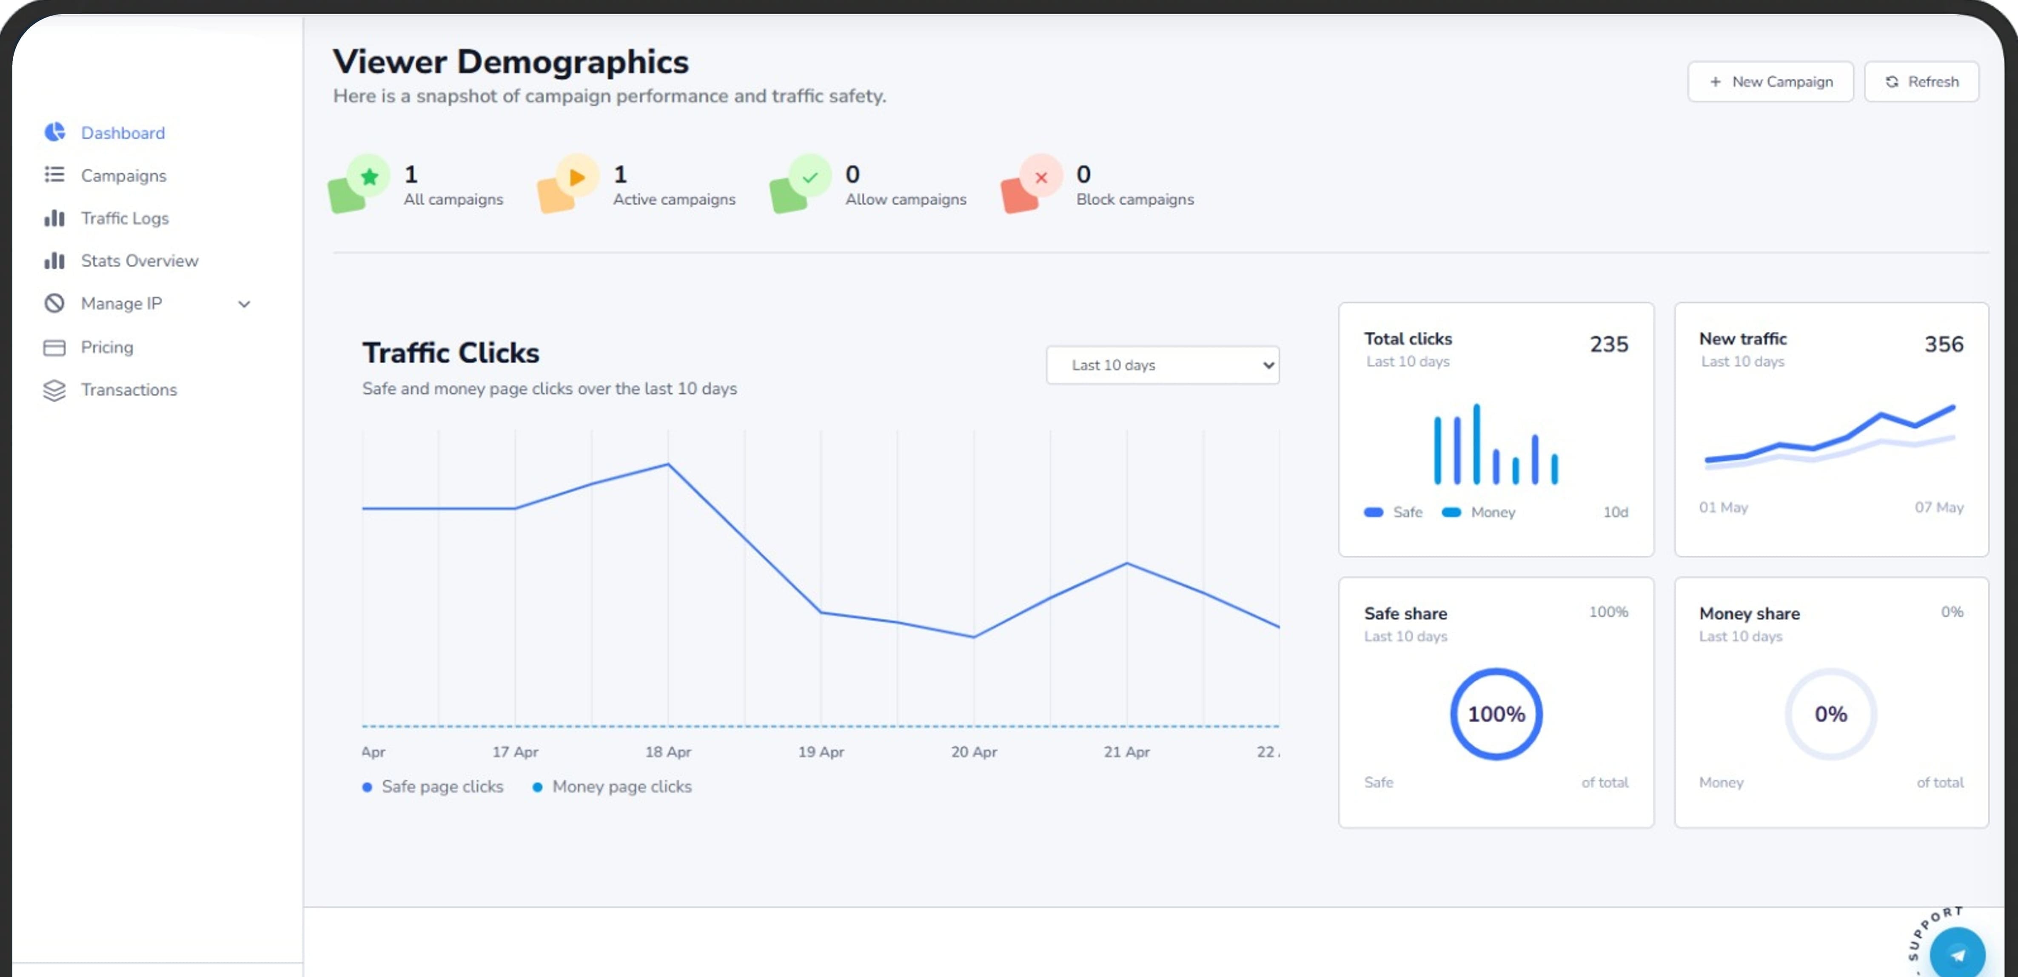
Task: Click the Stats Overview bar chart icon
Action: pos(54,260)
